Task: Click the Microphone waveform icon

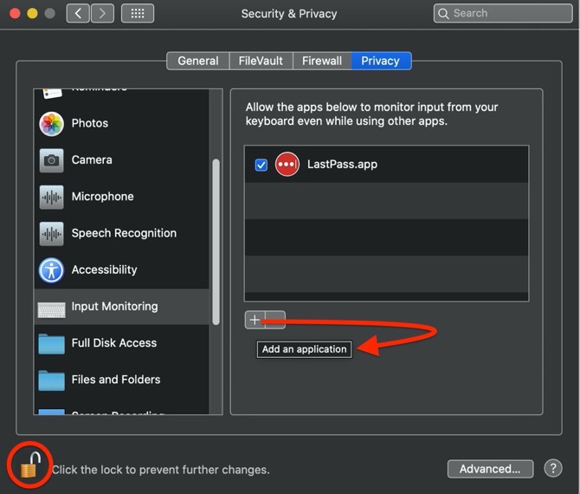Action: point(51,197)
